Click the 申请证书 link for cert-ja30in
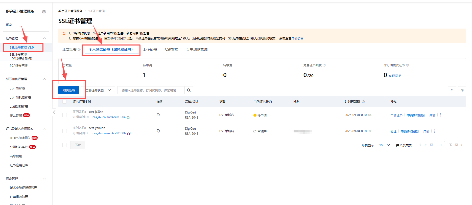472x205 pixels. coord(396,115)
